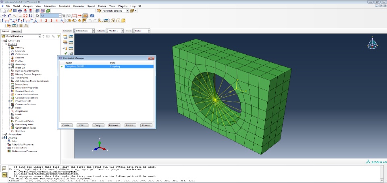Click the lightbulb icon in model tree header
387x183 pixels.
[58, 36]
